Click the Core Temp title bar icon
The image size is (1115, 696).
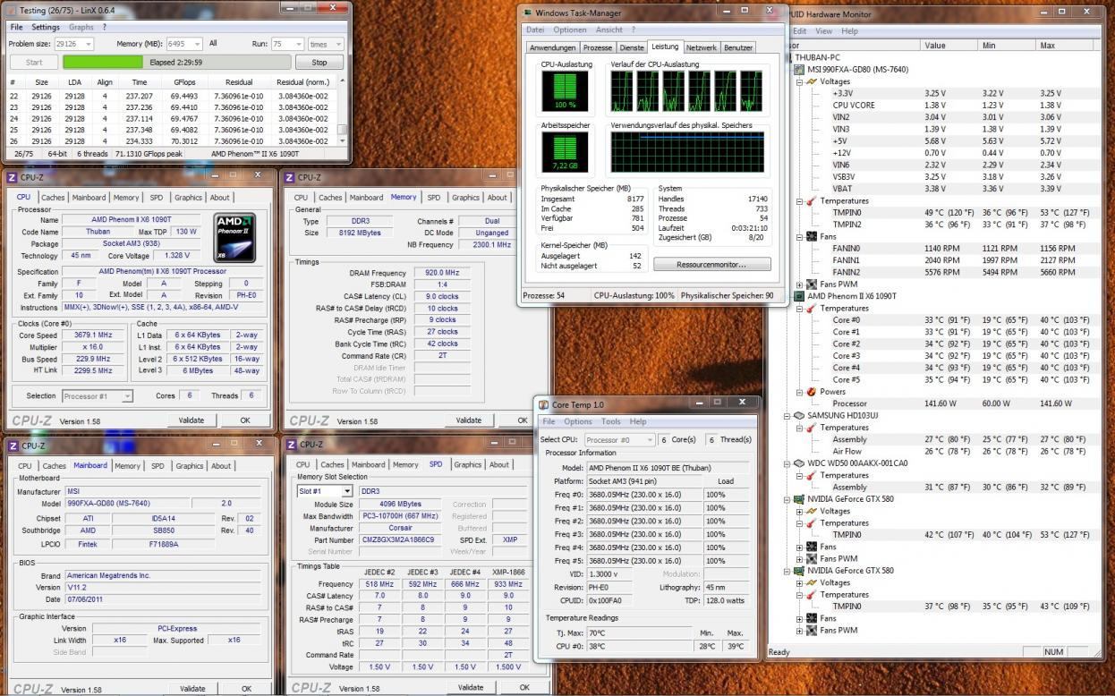tap(543, 404)
